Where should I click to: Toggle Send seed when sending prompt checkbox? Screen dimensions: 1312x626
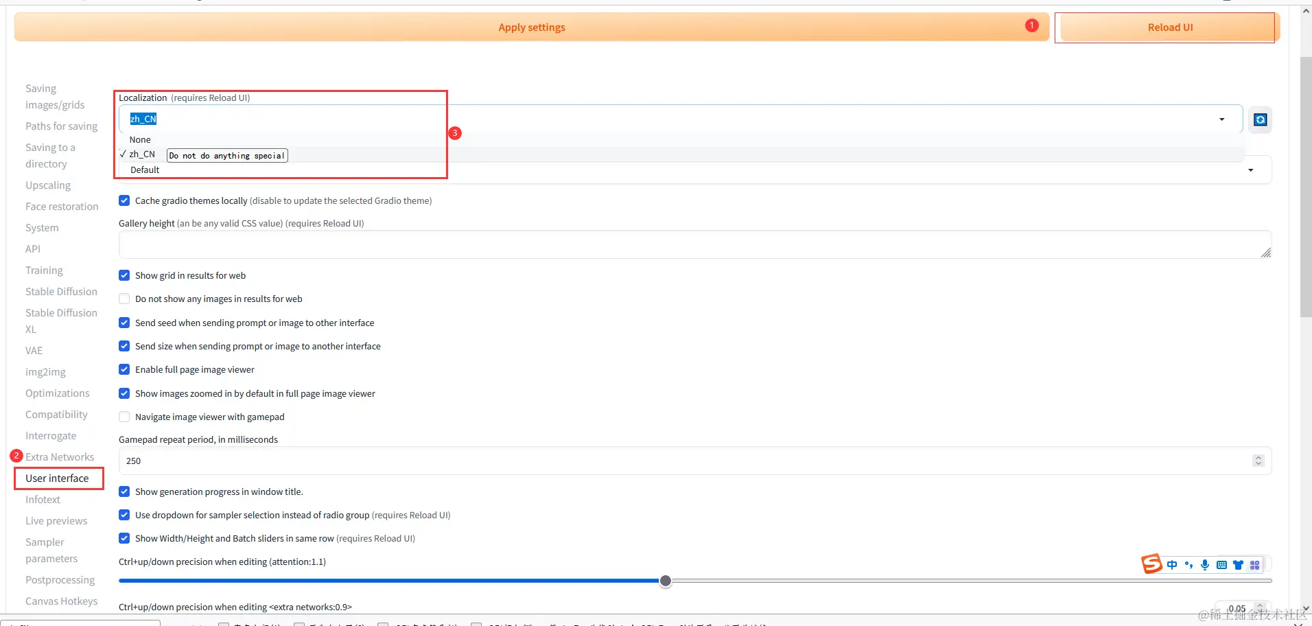coord(124,323)
